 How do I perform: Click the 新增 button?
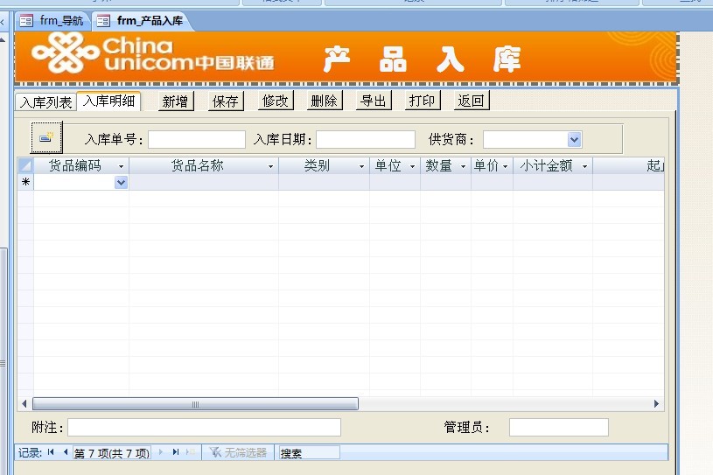[x=176, y=101]
